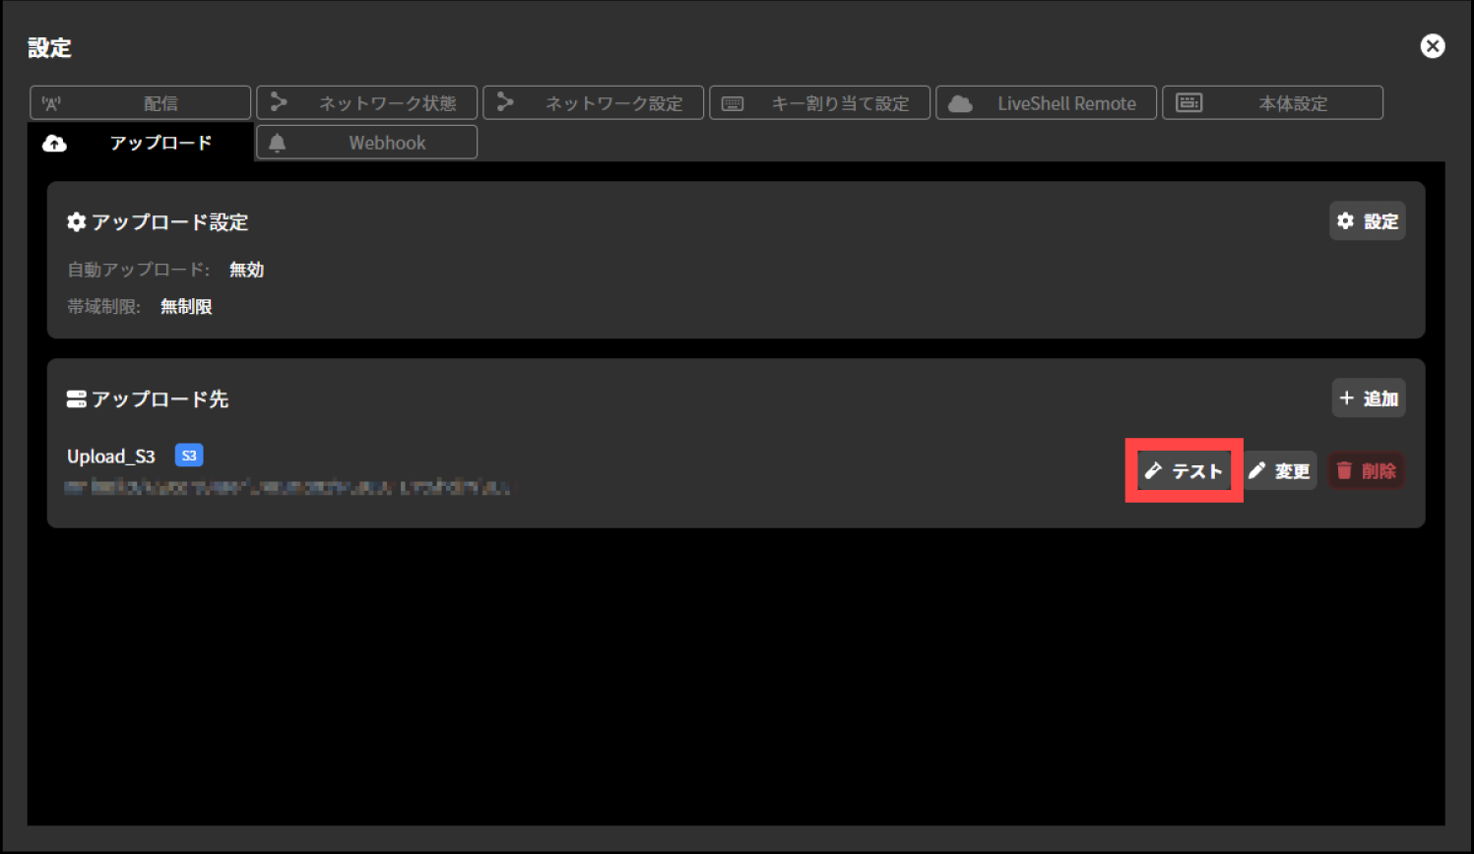Open upload 設定 with the gear button

click(x=1368, y=221)
